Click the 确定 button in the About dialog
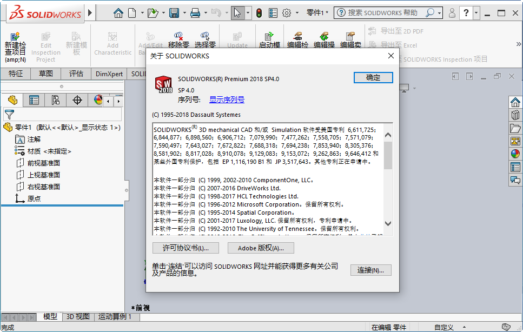Screen dimensions: 523x332 tap(373, 78)
